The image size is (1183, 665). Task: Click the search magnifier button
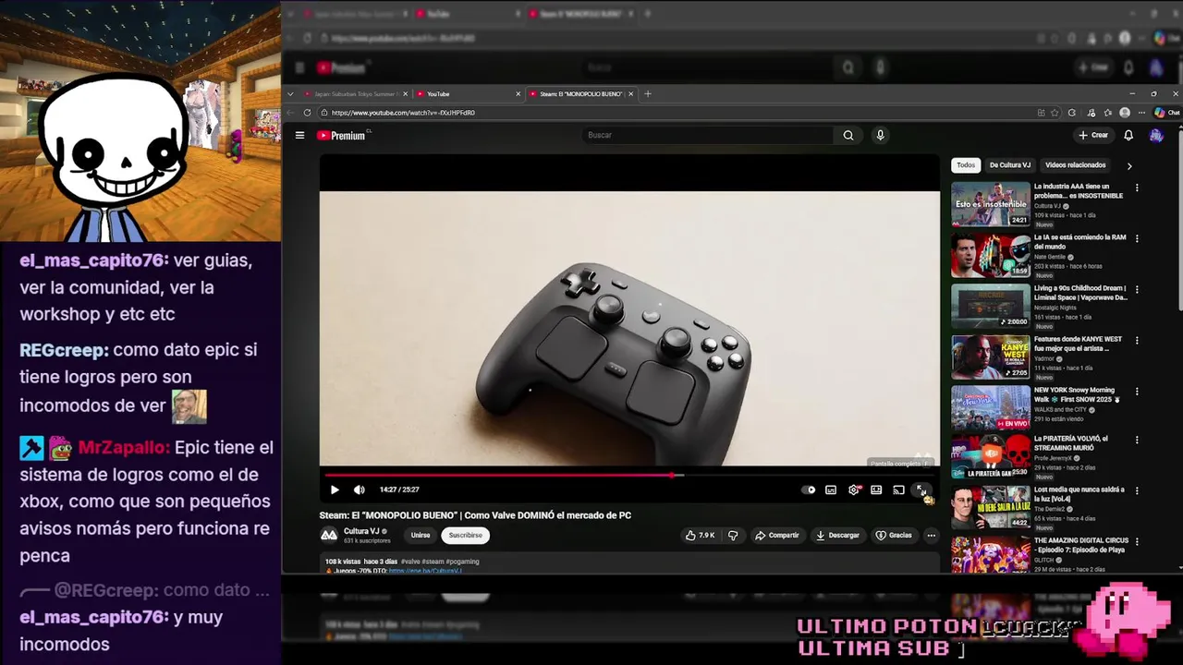click(x=848, y=135)
